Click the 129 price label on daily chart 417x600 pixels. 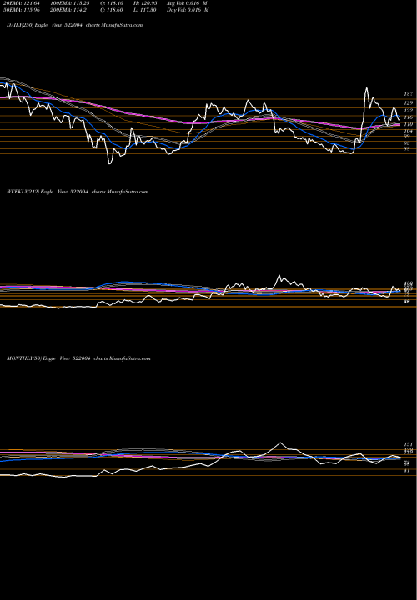(x=408, y=103)
